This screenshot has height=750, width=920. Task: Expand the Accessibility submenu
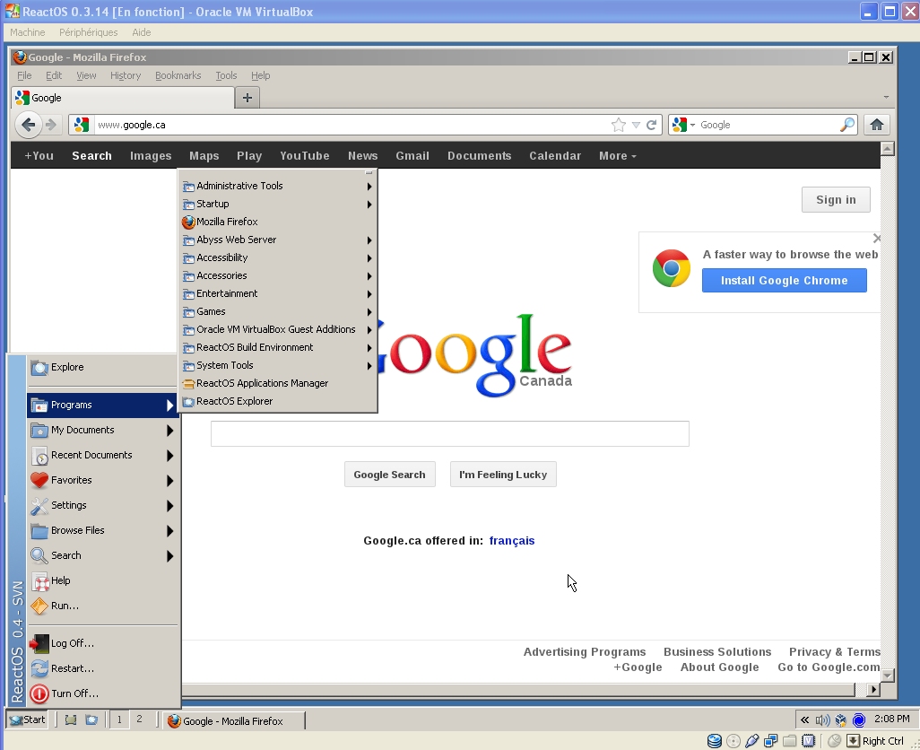(278, 257)
